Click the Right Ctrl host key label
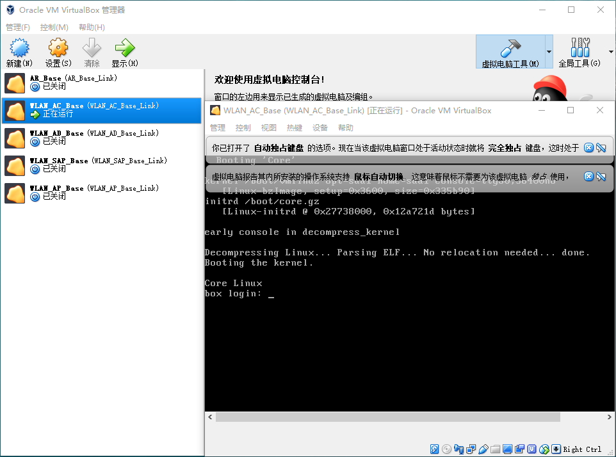The image size is (616, 457). (582, 449)
